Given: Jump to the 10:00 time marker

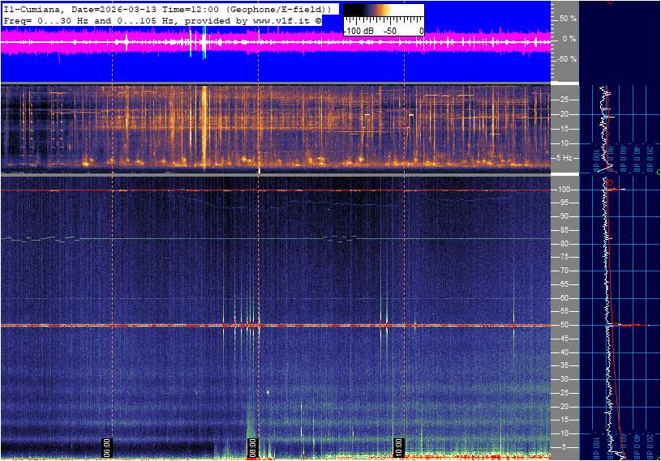Looking at the screenshot, I should (398, 448).
